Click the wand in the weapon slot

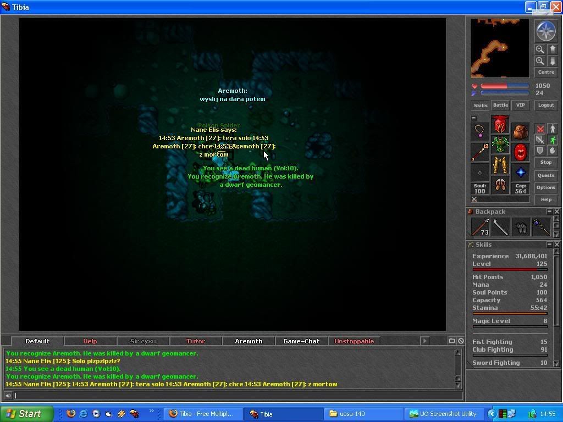pos(479,152)
